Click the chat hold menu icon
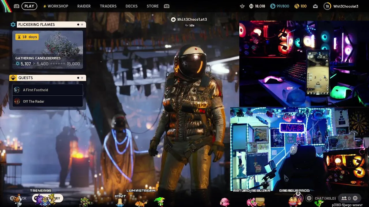Screen dimensions: 369x207 tap(309, 198)
